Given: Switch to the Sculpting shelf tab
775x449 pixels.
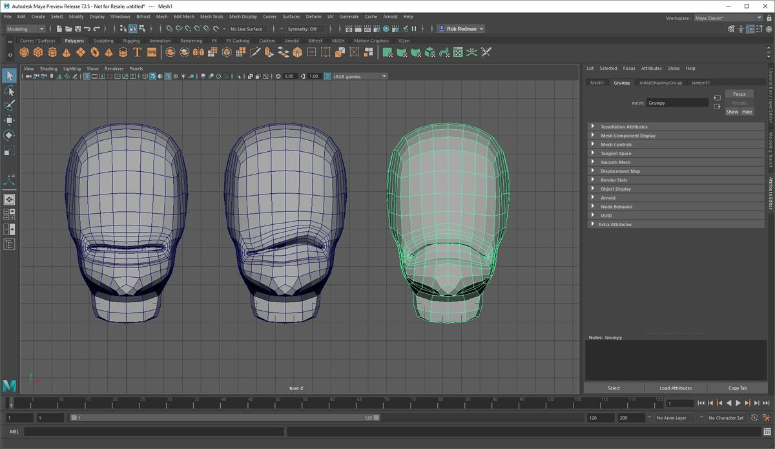Looking at the screenshot, I should [x=103, y=41].
